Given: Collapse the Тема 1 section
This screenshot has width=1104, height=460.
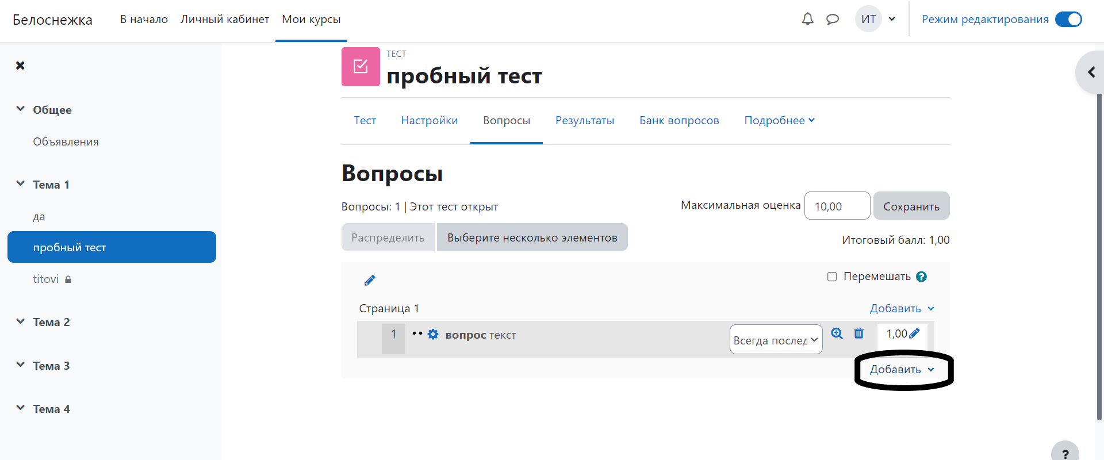Looking at the screenshot, I should pos(21,184).
